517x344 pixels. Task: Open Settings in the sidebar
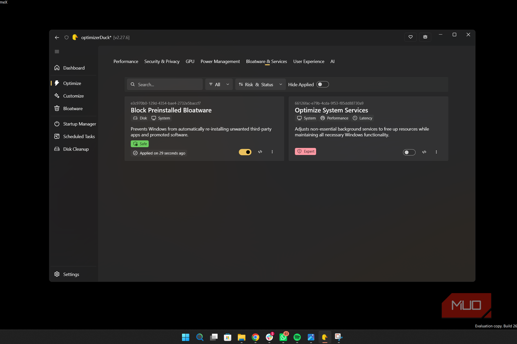74,274
